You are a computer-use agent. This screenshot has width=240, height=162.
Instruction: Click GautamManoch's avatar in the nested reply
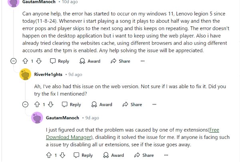pyautogui.click(x=37, y=118)
